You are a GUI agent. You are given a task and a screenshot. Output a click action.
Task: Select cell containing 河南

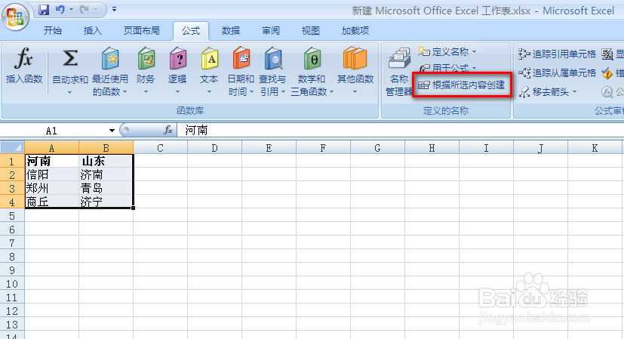point(52,161)
